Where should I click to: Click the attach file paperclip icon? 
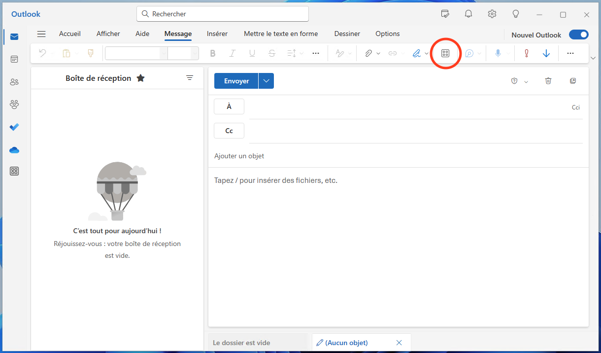click(x=368, y=53)
